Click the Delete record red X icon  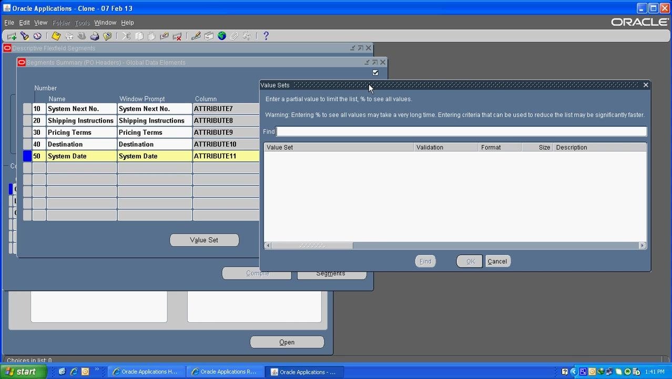coord(177,36)
